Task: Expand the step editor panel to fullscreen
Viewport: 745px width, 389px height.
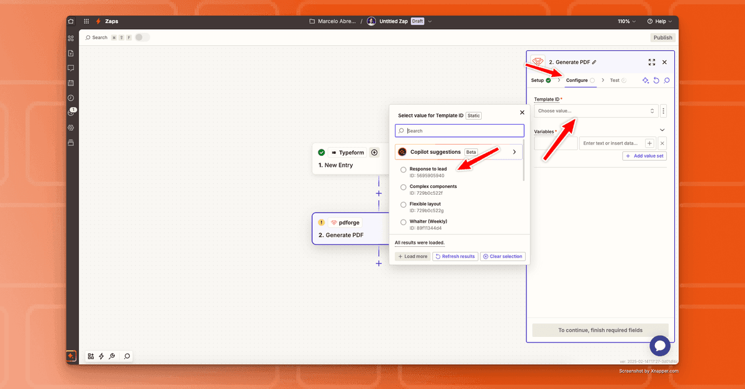Action: coord(651,62)
